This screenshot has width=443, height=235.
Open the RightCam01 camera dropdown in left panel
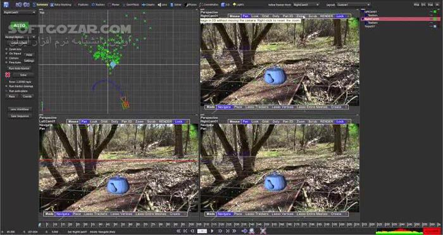tap(19, 13)
